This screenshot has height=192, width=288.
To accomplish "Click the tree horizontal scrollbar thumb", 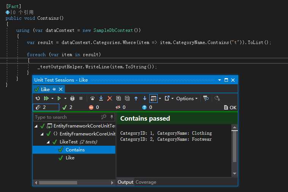I will coord(58,183).
